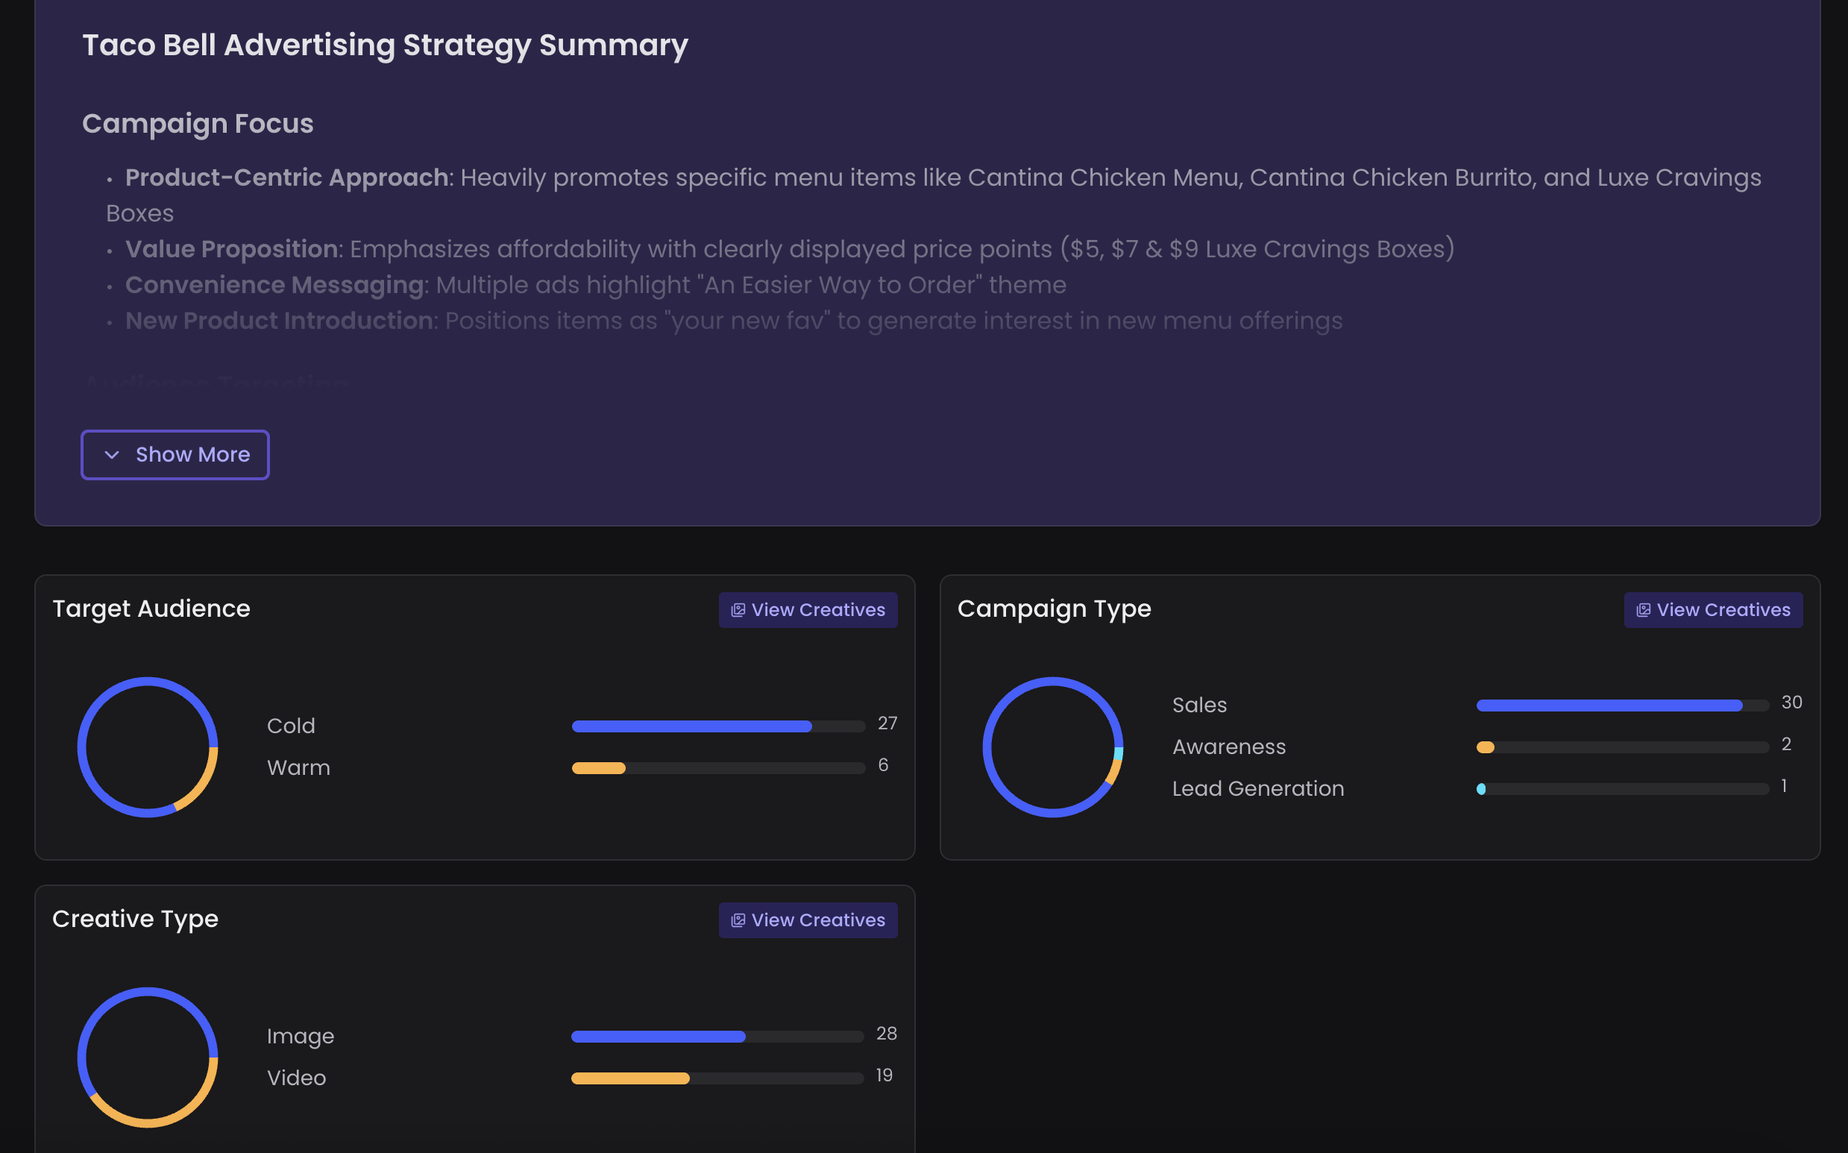Viewport: 1848px width, 1153px height.
Task: Click Taco Bell Advertising Strategy Summary title
Action: coord(385,45)
